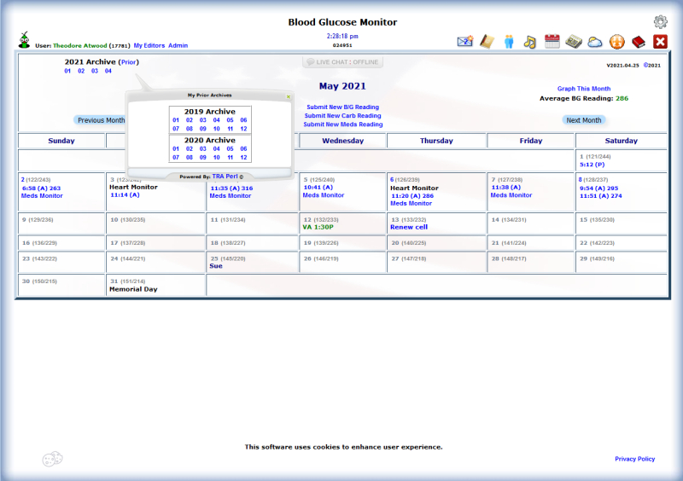
Task: Go to Next Month
Action: [584, 120]
